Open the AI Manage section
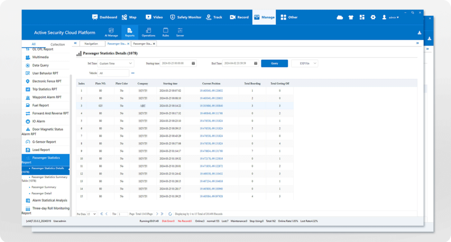This screenshot has height=242, width=451. [x=111, y=32]
